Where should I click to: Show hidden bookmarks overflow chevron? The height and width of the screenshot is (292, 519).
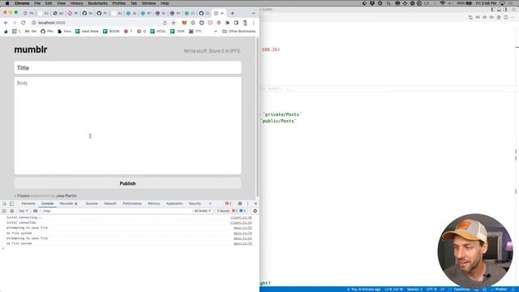(x=216, y=31)
